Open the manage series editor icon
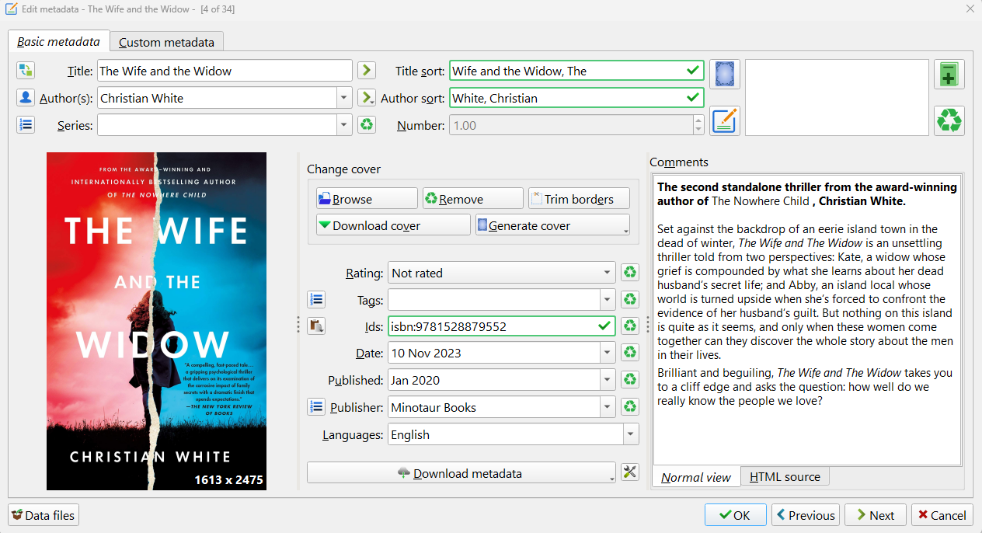 (26, 124)
